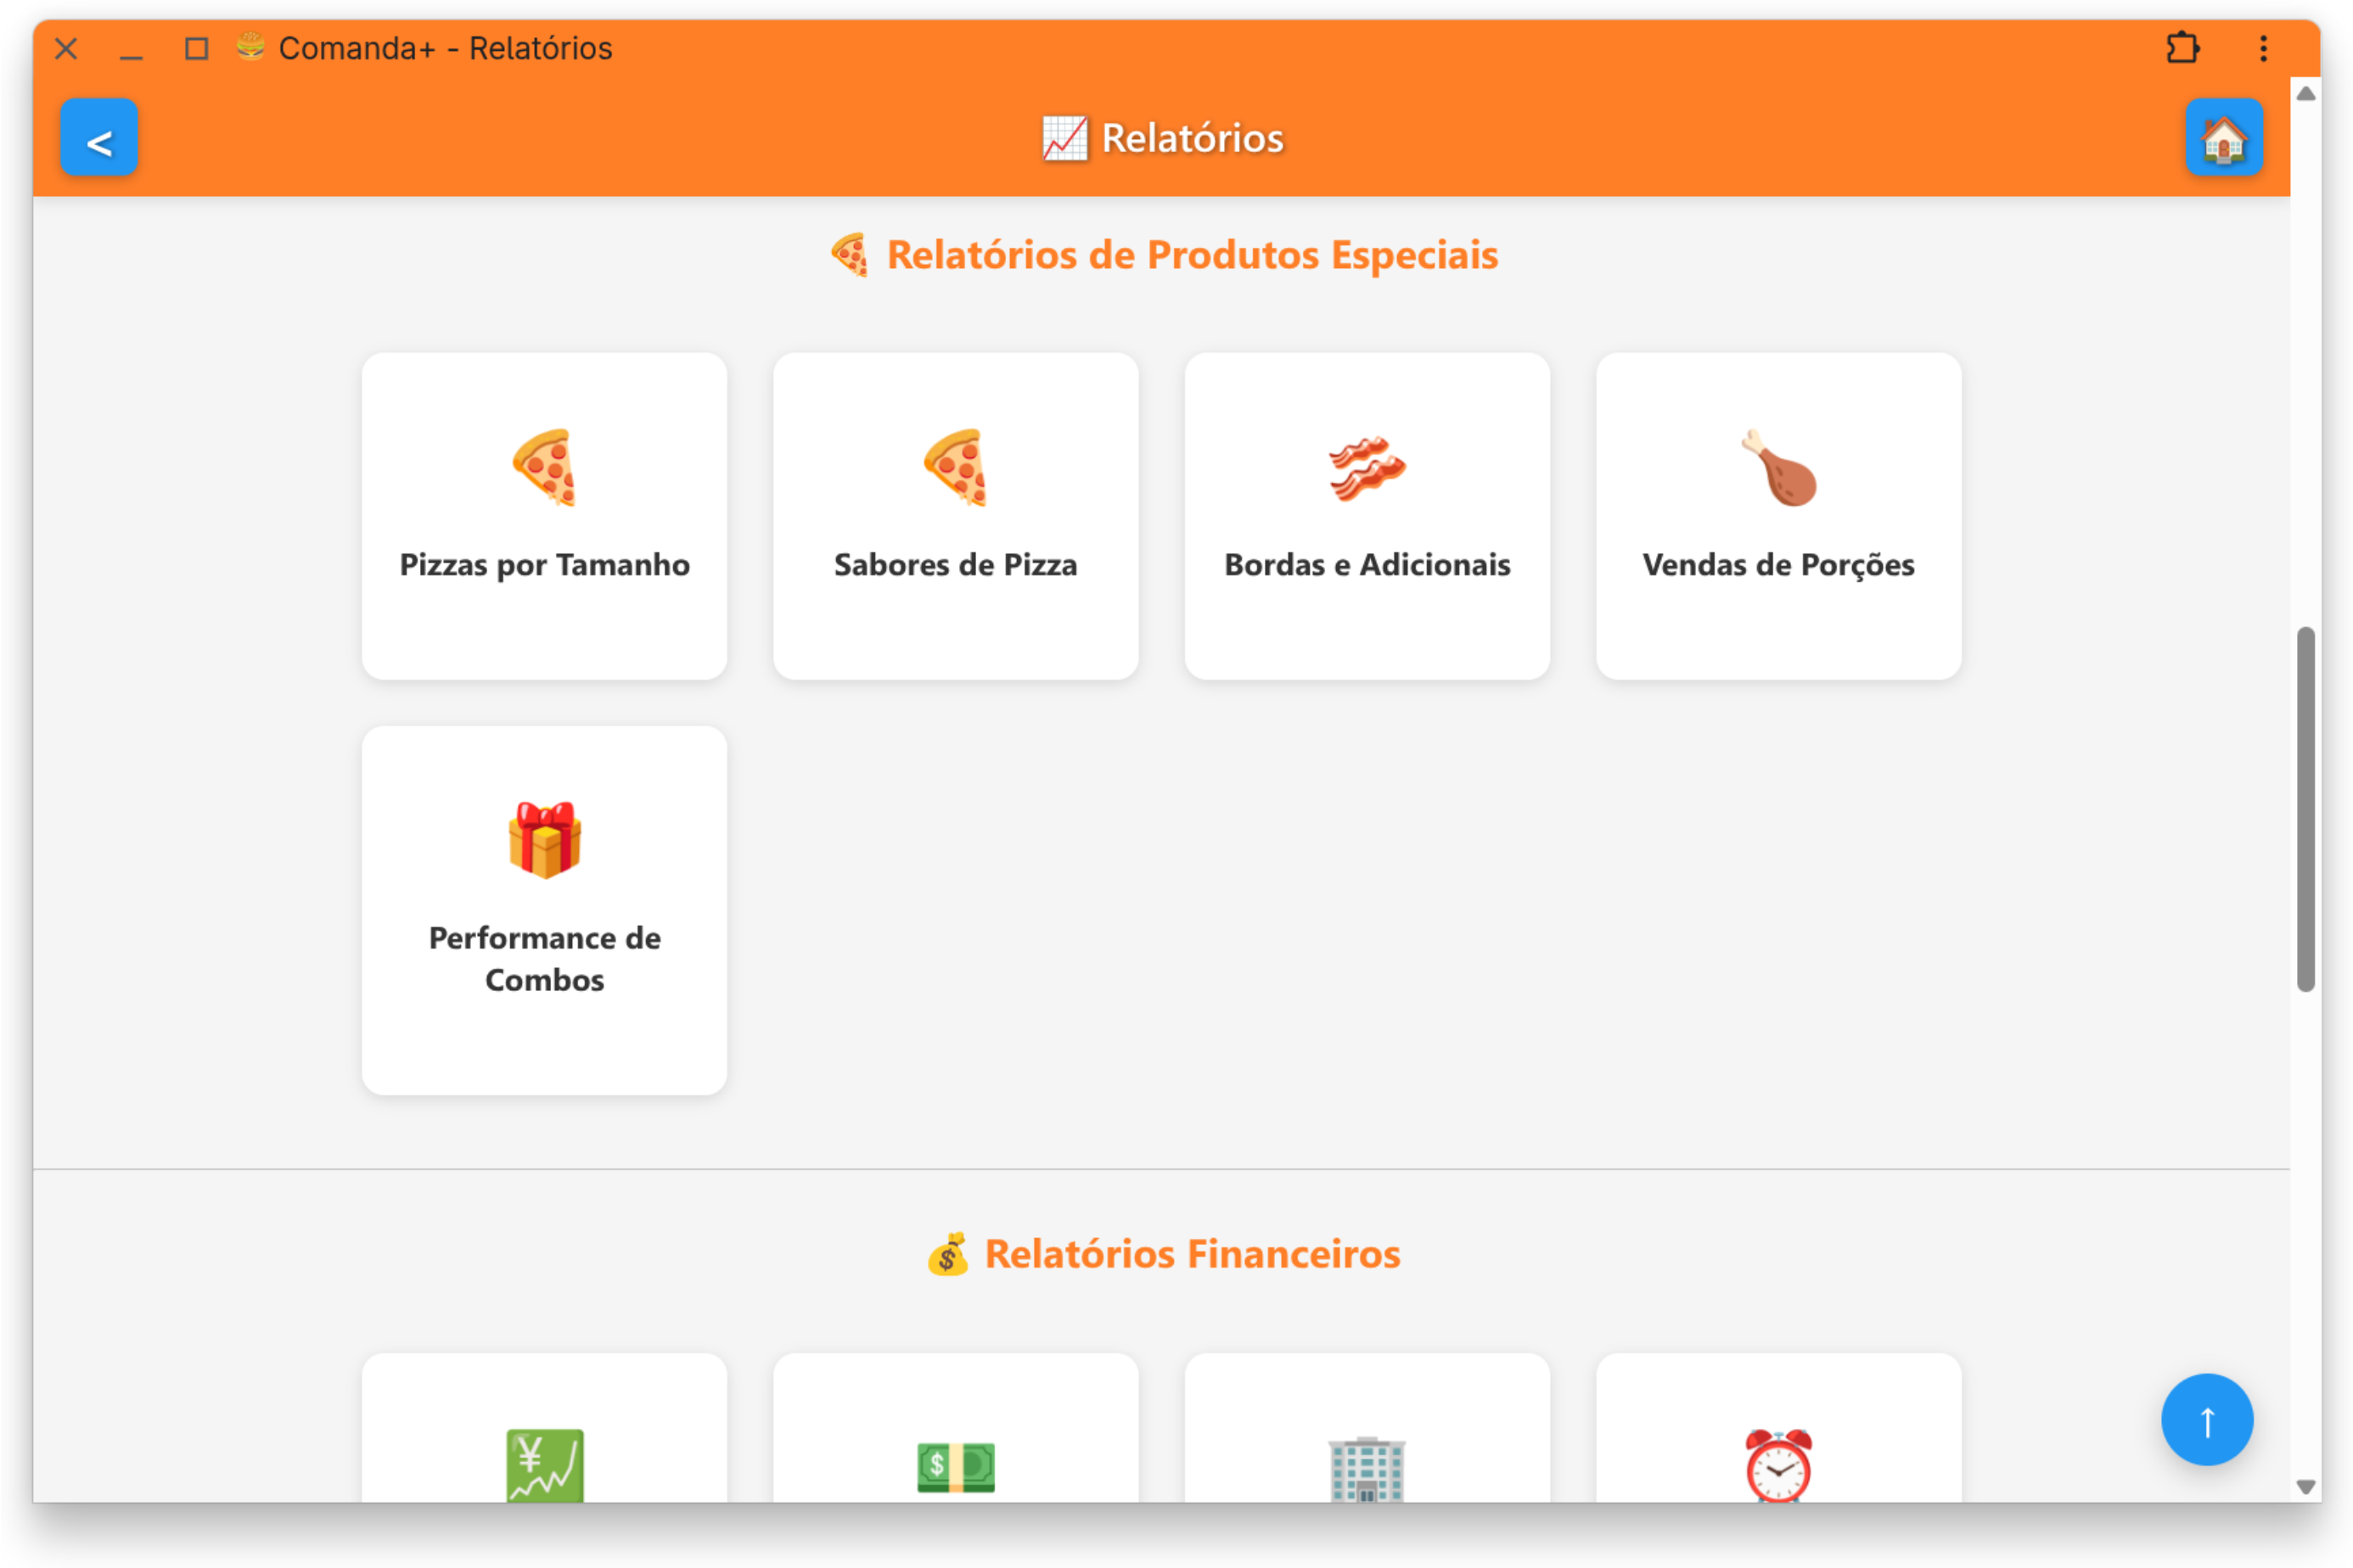The image size is (2353, 1568).
Task: Open the Pizzas por Tamanho report
Action: point(544,516)
